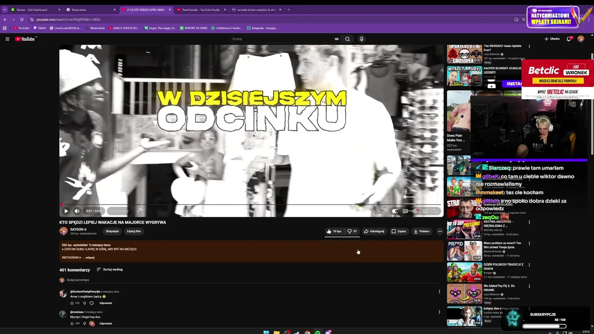This screenshot has width=594, height=334.
Task: Mute the video with speaker icon
Action: click(x=77, y=211)
